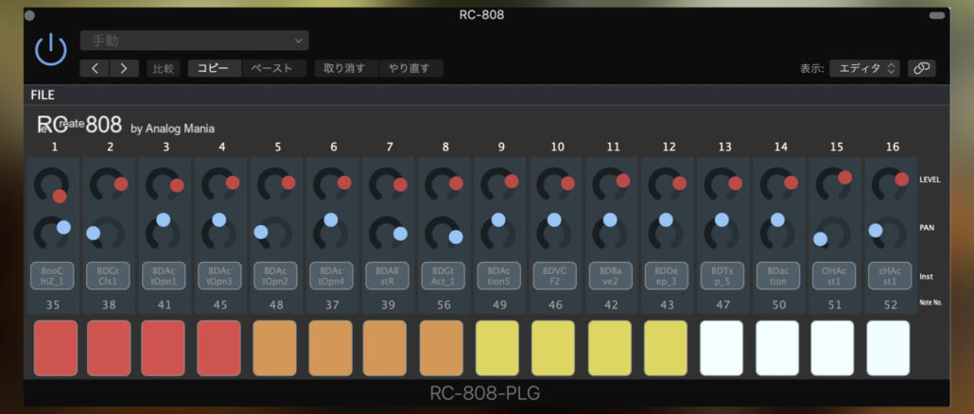
Task: Open the FILE menu
Action: click(43, 95)
